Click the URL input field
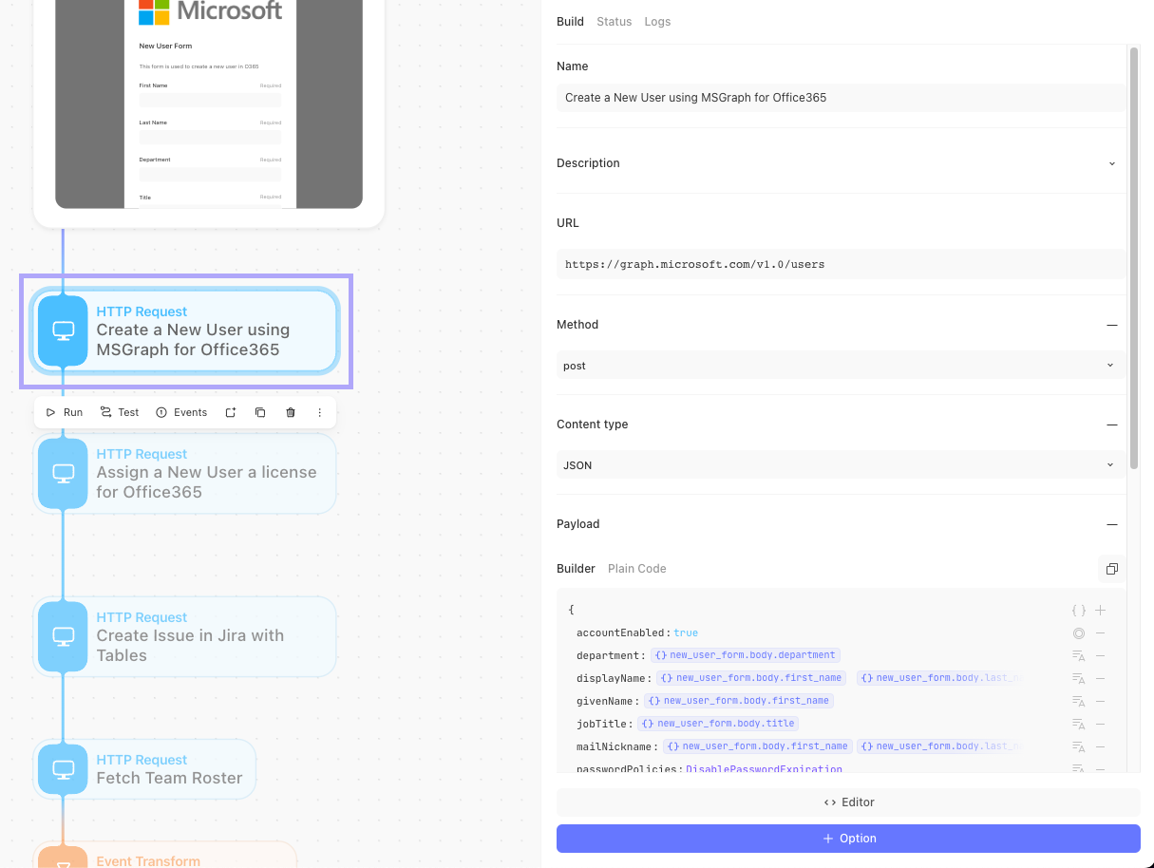1154x868 pixels. tap(841, 264)
